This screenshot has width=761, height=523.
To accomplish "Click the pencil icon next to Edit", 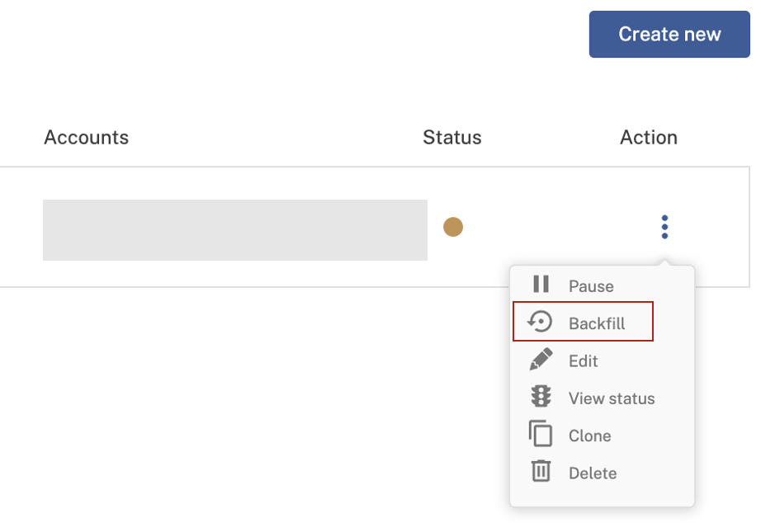I will pos(541,360).
